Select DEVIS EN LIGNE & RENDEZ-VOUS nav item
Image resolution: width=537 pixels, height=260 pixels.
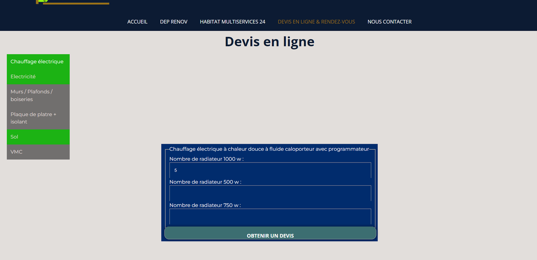[x=316, y=22]
